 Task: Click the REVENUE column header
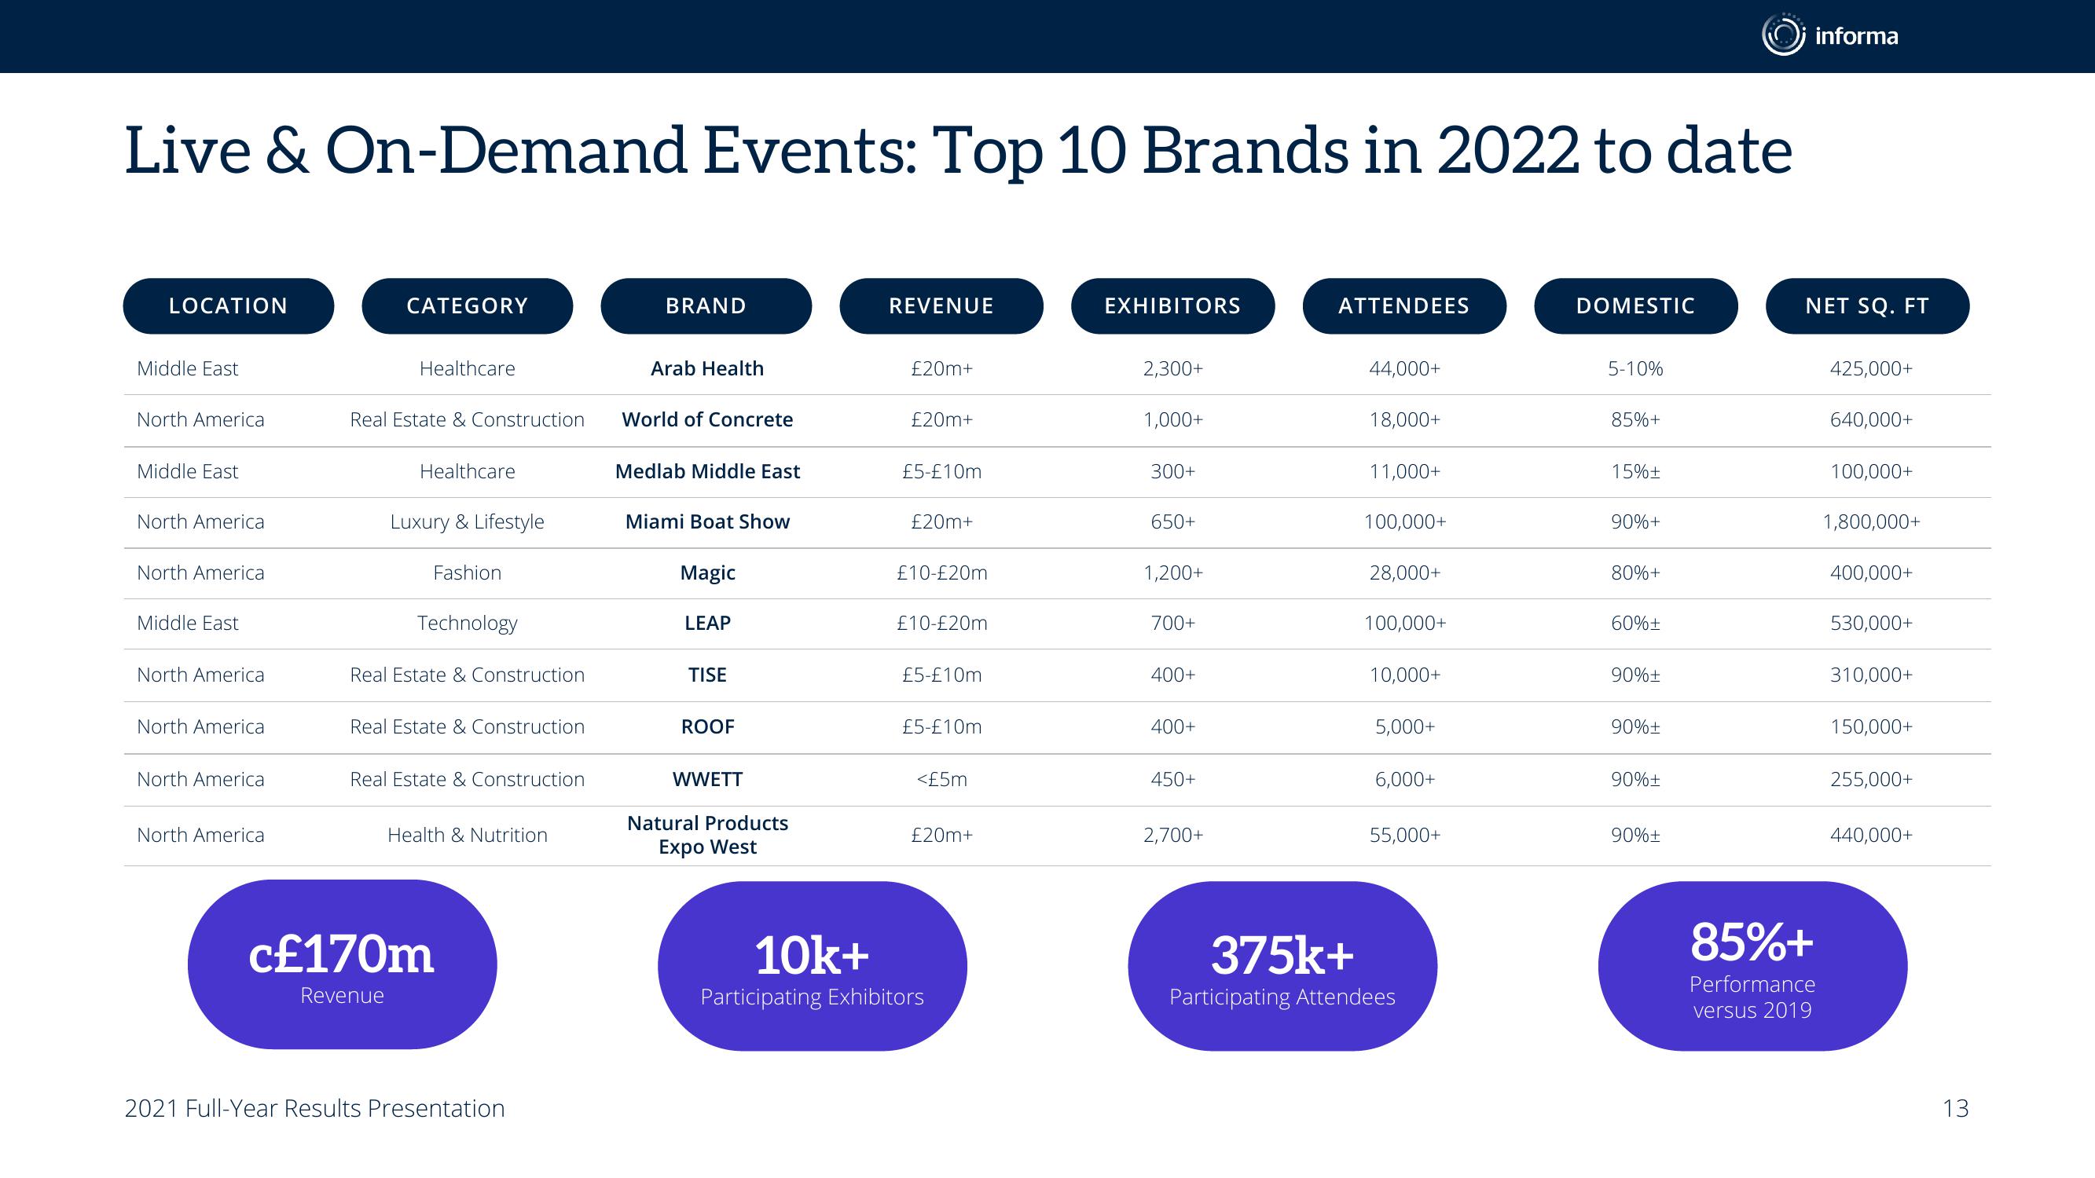click(941, 305)
